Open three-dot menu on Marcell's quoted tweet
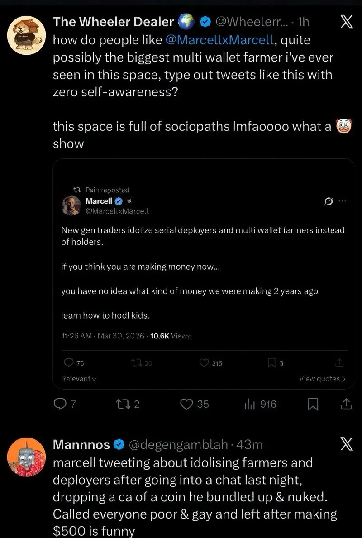 (342, 201)
